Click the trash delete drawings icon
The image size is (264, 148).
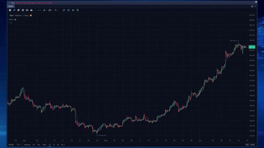click(x=78, y=10)
